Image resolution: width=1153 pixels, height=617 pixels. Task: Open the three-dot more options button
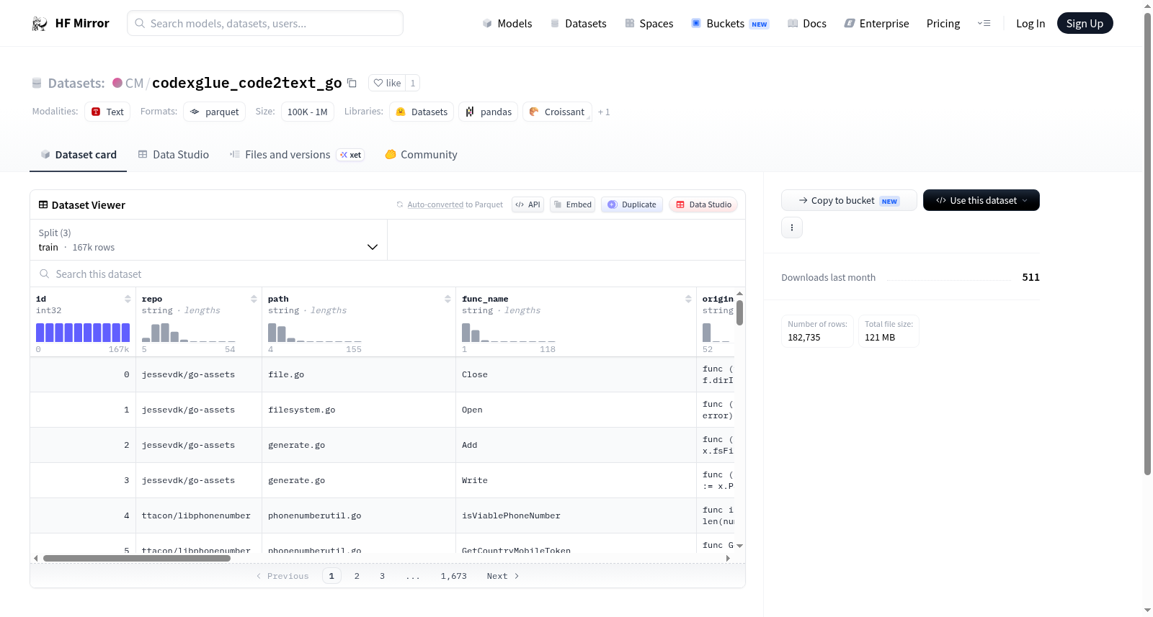[x=792, y=228]
